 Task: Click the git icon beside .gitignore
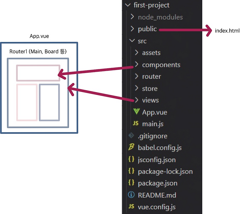click(x=131, y=136)
